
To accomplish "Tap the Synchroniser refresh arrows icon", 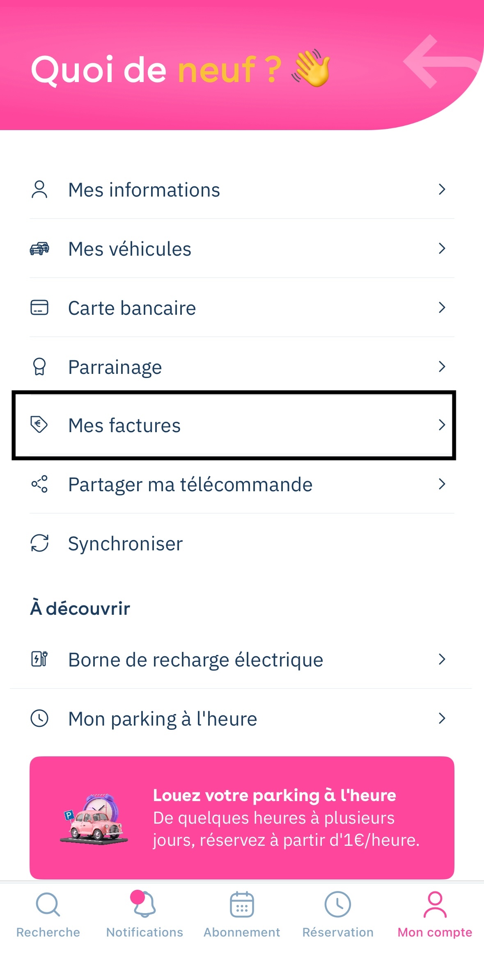I will pos(39,543).
